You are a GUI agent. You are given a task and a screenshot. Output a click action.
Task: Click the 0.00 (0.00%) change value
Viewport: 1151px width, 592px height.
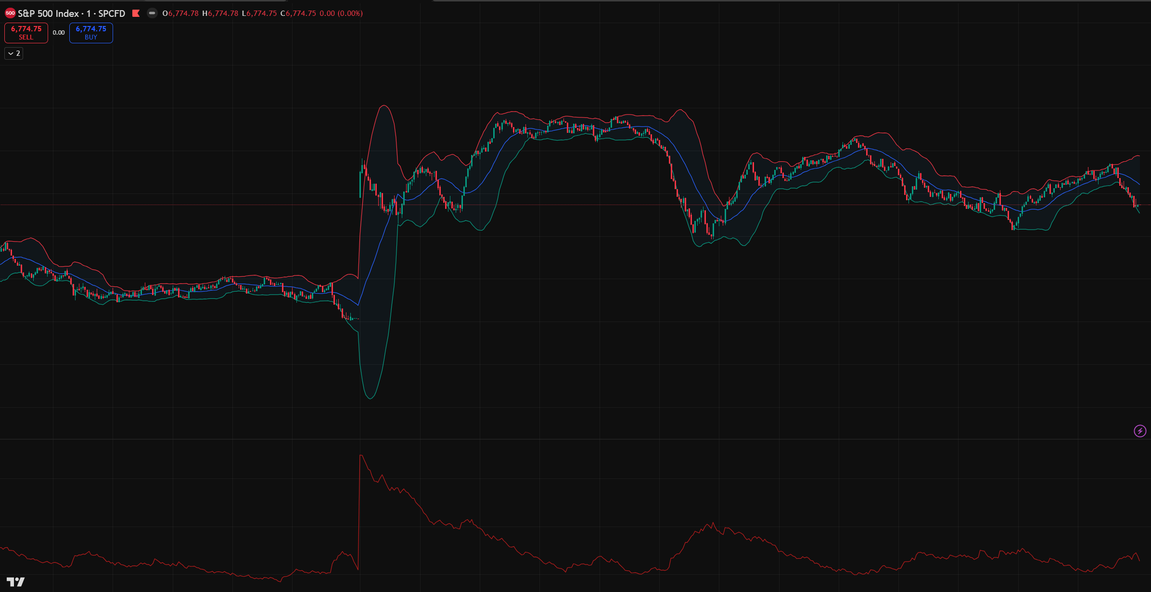(341, 13)
